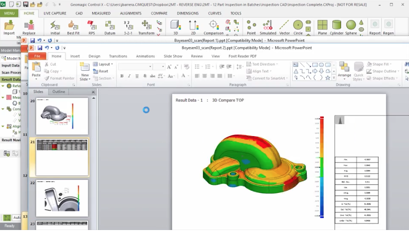Image resolution: width=409 pixels, height=231 pixels.
Task: Click the slide pane scroll up arrow
Action: point(94,98)
